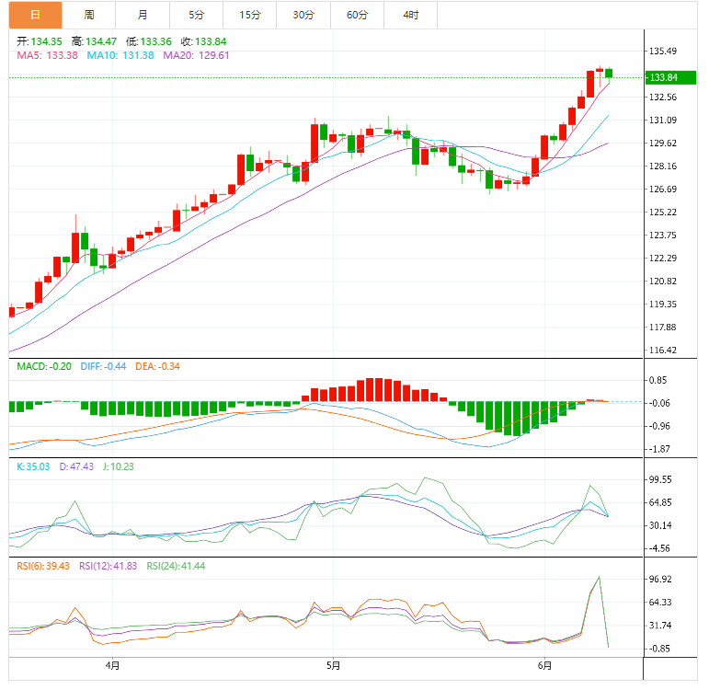Click the 6月 date axis marker

tap(544, 665)
